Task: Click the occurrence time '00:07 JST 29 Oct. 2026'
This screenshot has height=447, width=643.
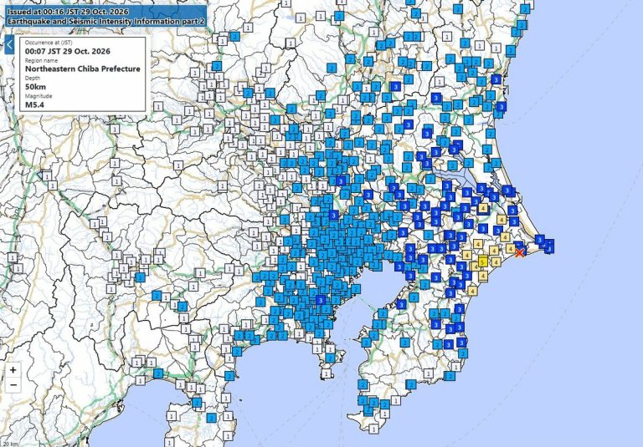Action: [68, 51]
